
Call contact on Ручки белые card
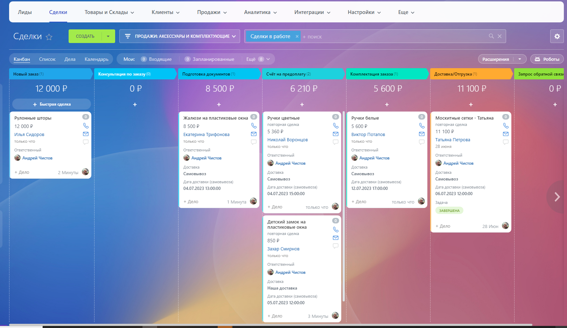(422, 126)
